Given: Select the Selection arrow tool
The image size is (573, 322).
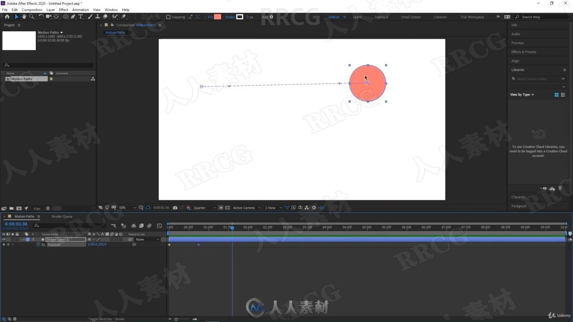Looking at the screenshot, I should click(17, 17).
